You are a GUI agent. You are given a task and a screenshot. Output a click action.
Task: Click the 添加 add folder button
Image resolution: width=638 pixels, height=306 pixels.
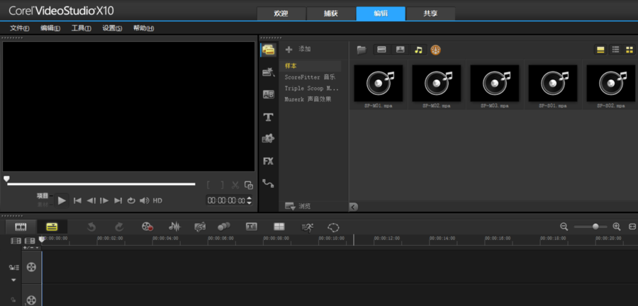298,50
